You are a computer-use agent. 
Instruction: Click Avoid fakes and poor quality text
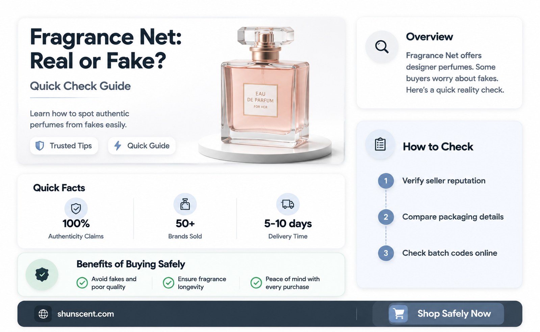(114, 283)
